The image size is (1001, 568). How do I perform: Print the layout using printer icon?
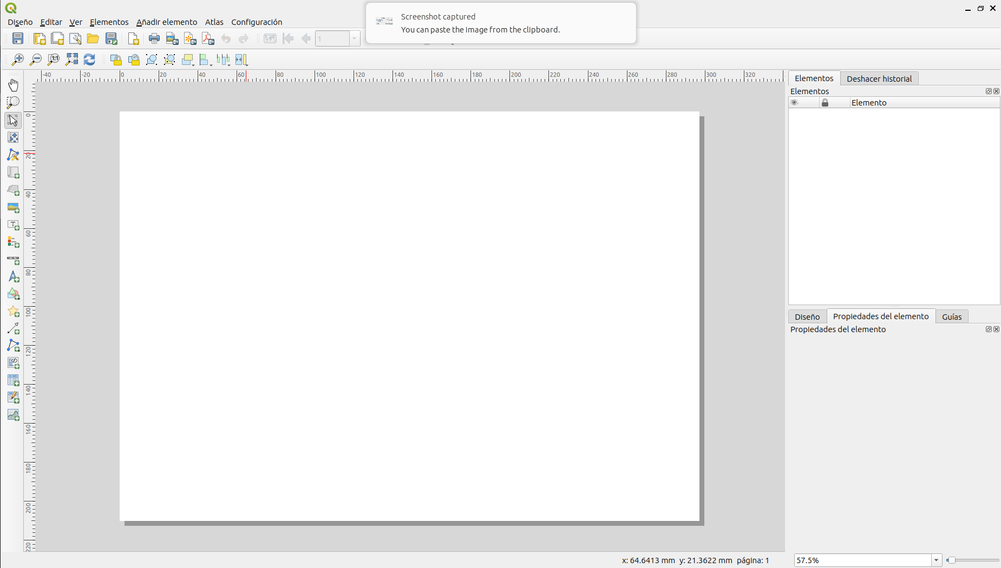[154, 38]
